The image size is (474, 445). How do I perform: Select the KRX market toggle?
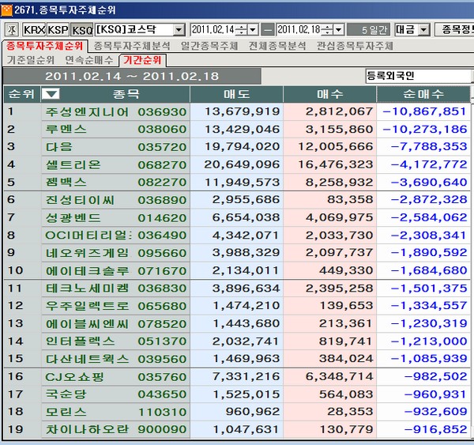click(x=34, y=30)
